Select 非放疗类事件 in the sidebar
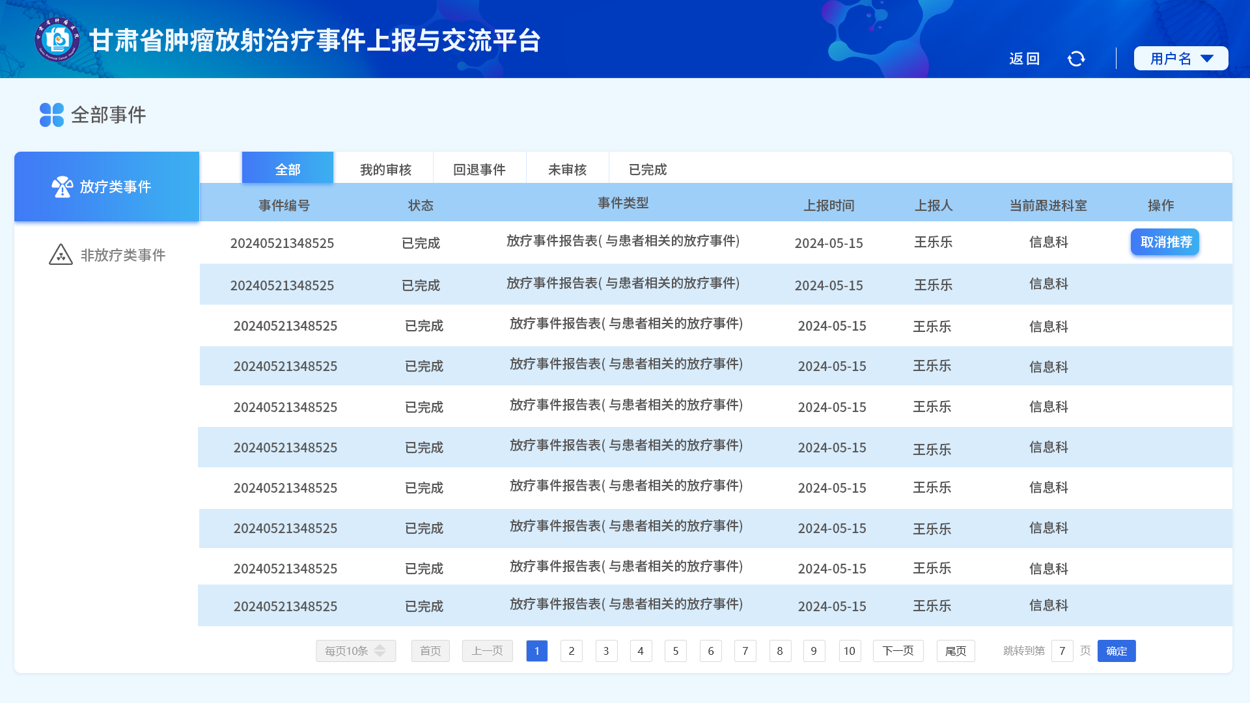 tap(107, 255)
